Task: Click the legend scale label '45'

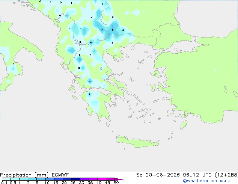Action: [107, 182]
